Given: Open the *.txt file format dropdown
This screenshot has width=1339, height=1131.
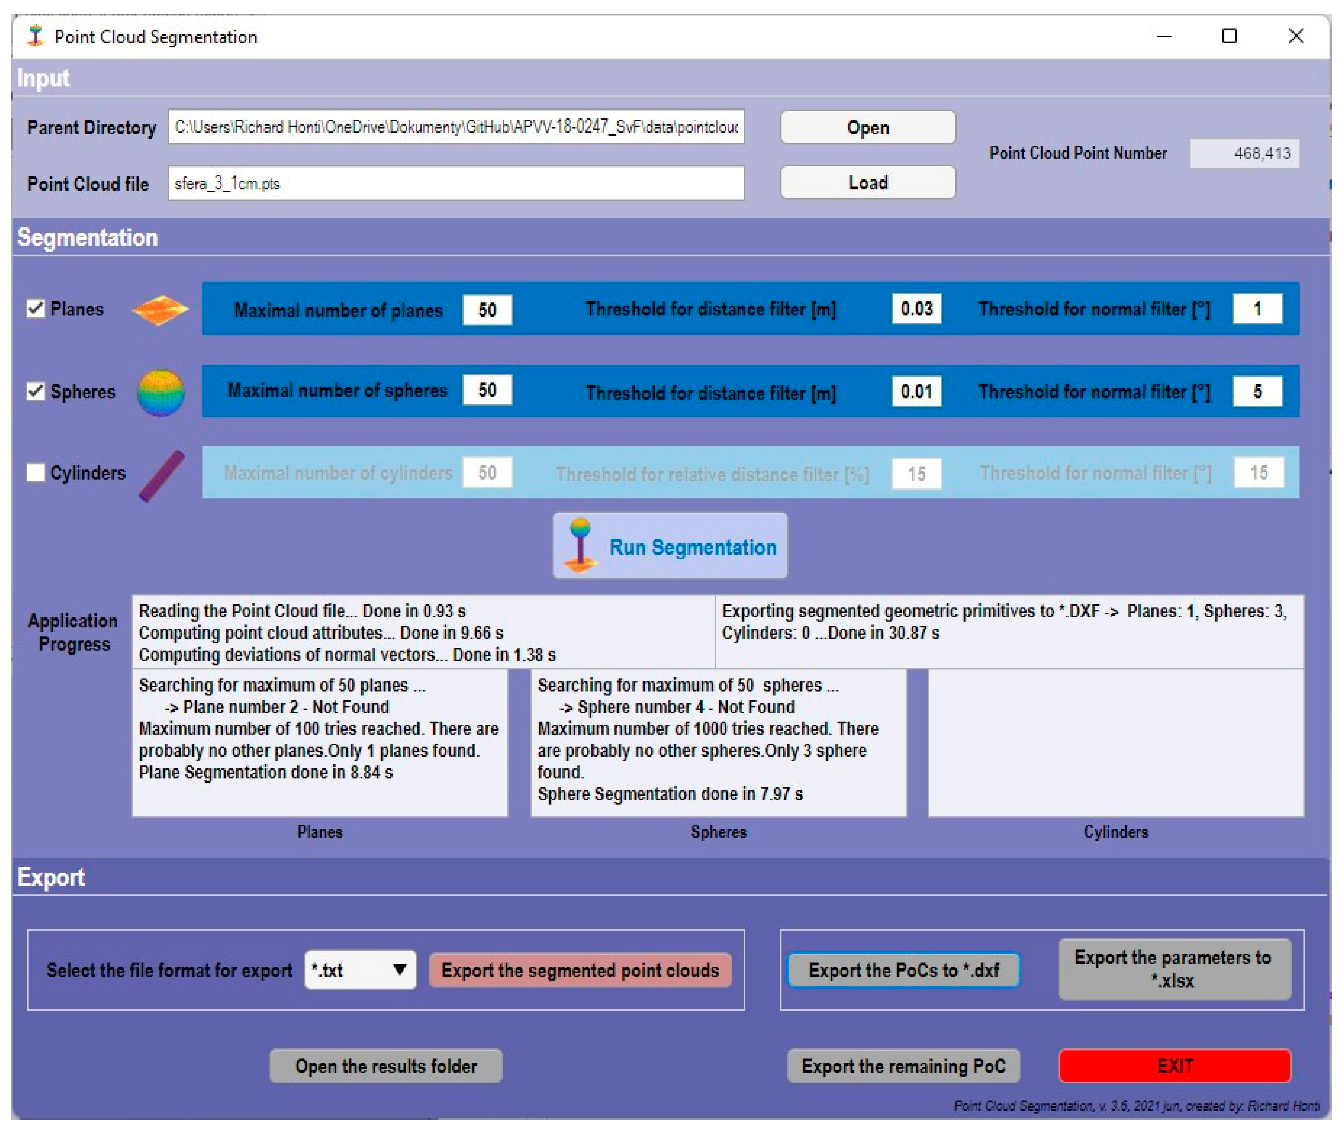Looking at the screenshot, I should [360, 970].
